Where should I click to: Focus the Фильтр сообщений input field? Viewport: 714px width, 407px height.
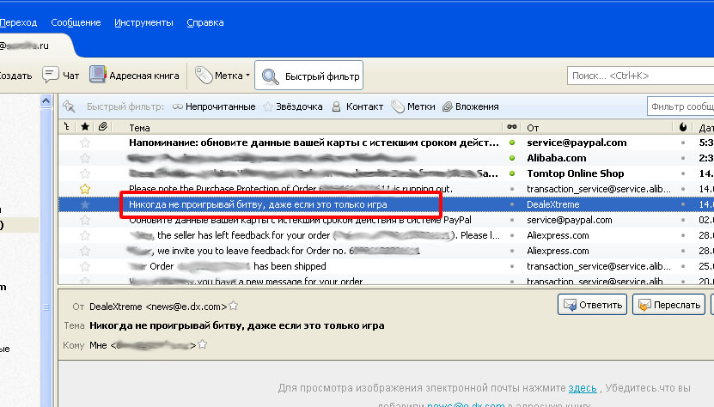(x=680, y=106)
